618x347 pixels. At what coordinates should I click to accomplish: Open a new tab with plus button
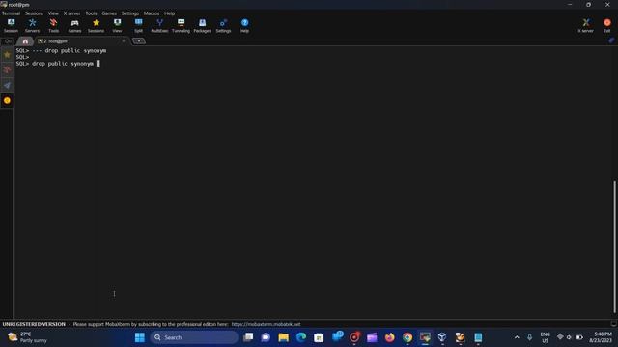[139, 40]
